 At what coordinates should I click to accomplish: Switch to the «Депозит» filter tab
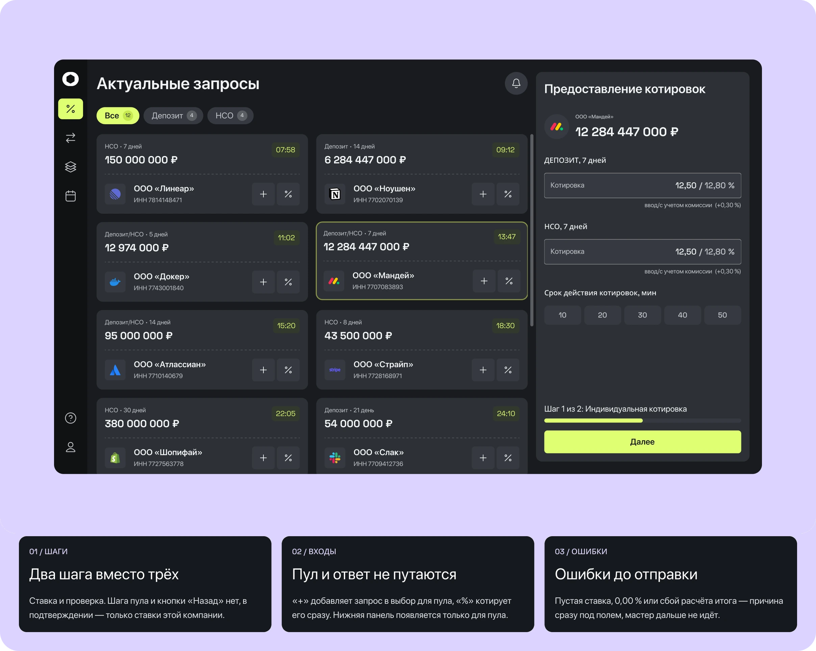point(173,115)
